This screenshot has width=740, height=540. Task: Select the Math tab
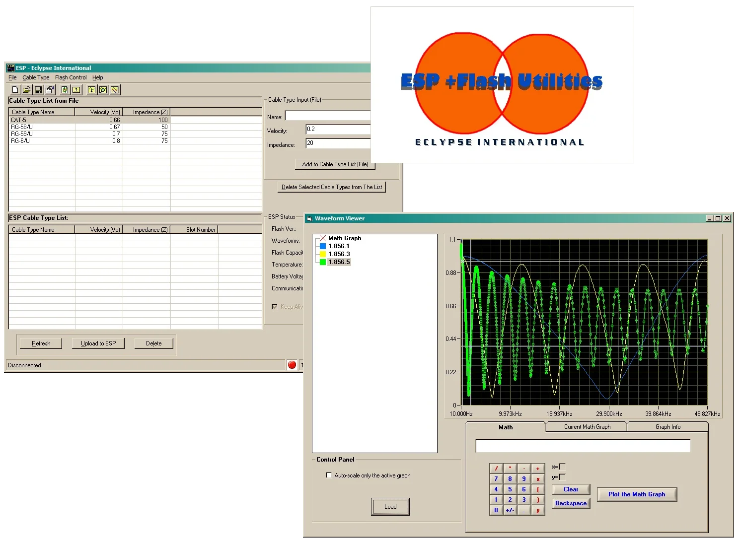click(x=506, y=427)
